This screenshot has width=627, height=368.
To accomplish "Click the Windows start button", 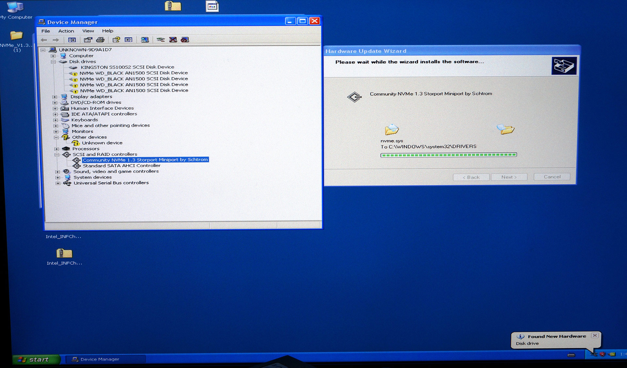I will [35, 359].
